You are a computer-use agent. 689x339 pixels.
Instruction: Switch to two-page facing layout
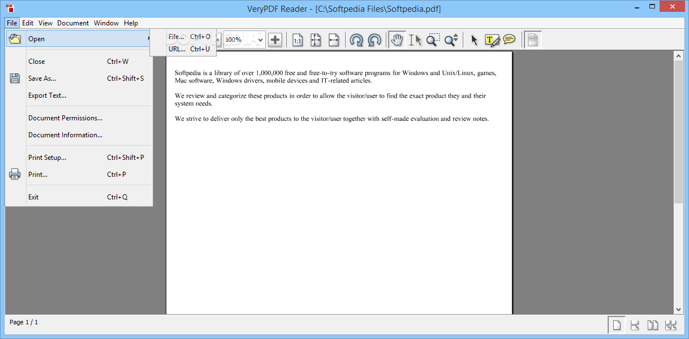point(653,325)
